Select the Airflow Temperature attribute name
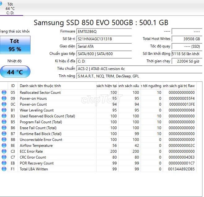The width and height of the screenshot is (204, 197). pyautogui.click(x=36, y=146)
